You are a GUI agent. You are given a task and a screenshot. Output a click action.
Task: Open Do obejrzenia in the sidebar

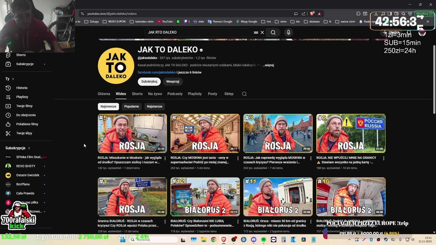[x=26, y=115]
